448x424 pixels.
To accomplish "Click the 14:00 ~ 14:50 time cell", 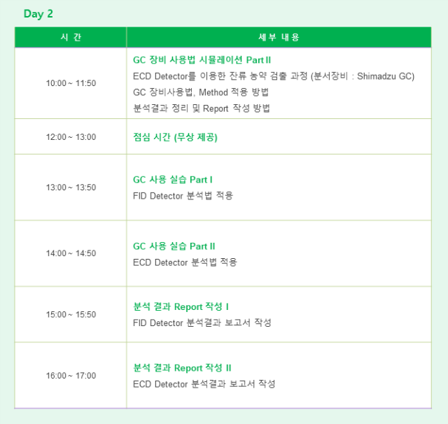I will point(71,253).
